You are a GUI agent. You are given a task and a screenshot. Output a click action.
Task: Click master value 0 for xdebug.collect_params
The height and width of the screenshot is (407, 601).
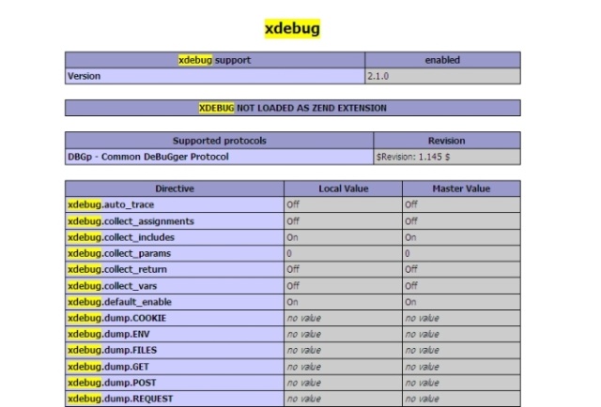(x=461, y=253)
